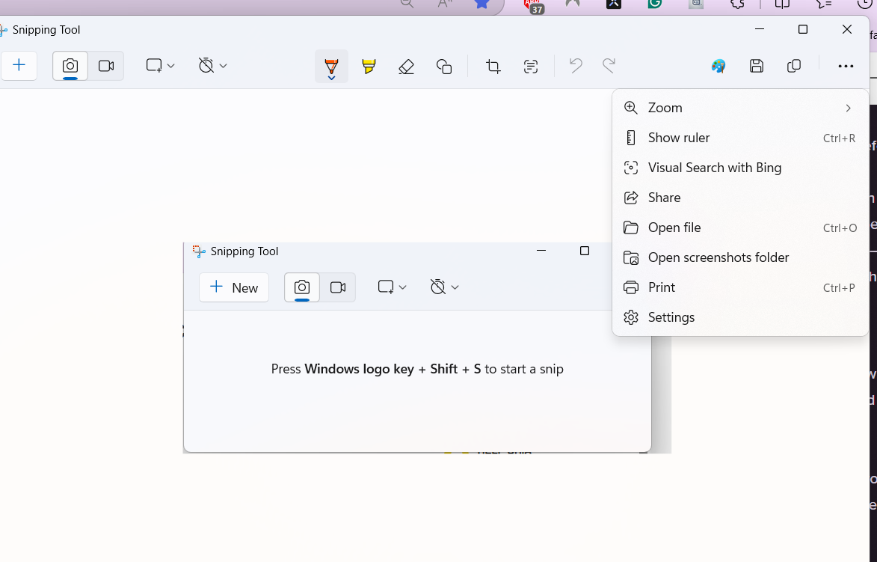The image size is (877, 562).
Task: Select the Highlighter tool
Action: coord(369,66)
